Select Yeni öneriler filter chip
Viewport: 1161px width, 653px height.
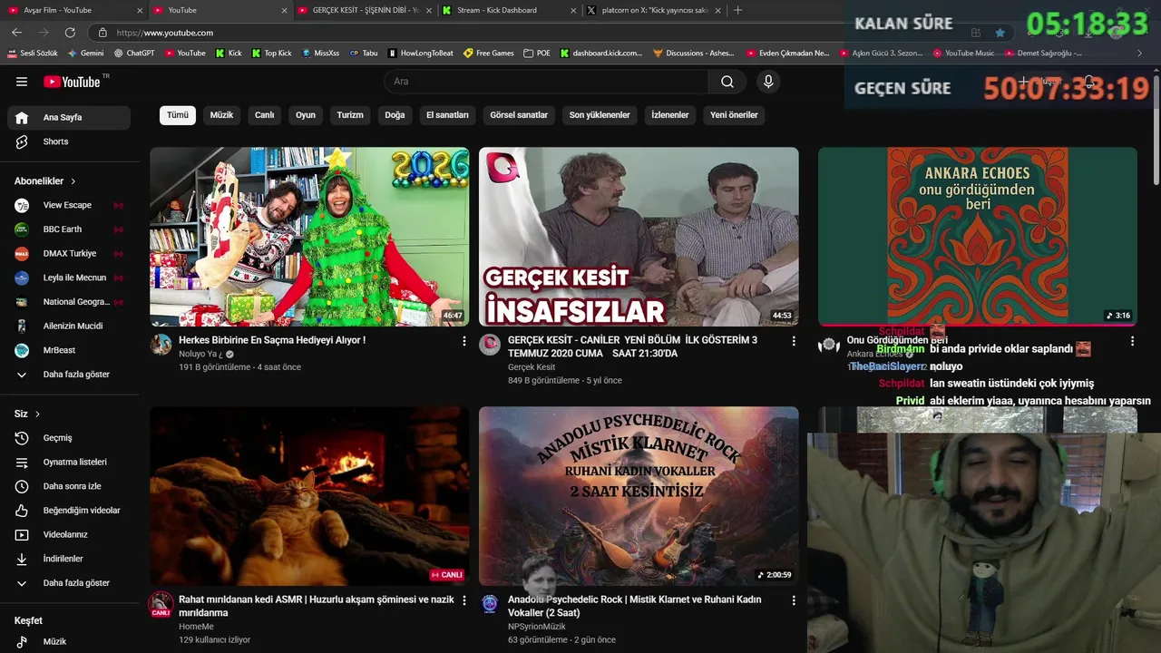[x=734, y=115]
